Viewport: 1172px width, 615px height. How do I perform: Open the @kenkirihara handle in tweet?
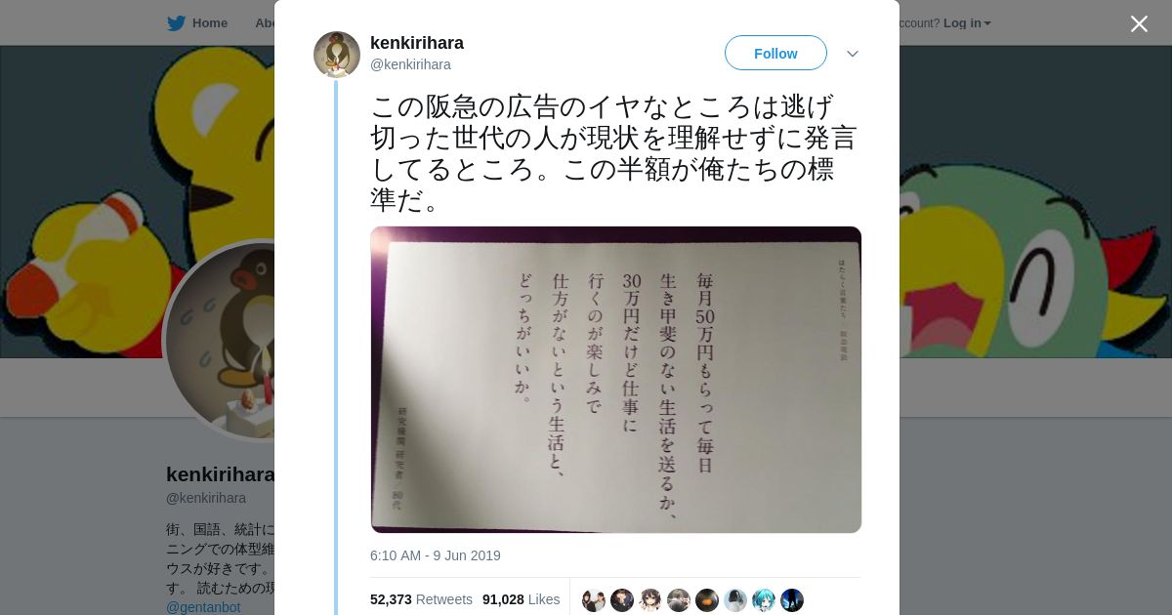pyautogui.click(x=410, y=64)
